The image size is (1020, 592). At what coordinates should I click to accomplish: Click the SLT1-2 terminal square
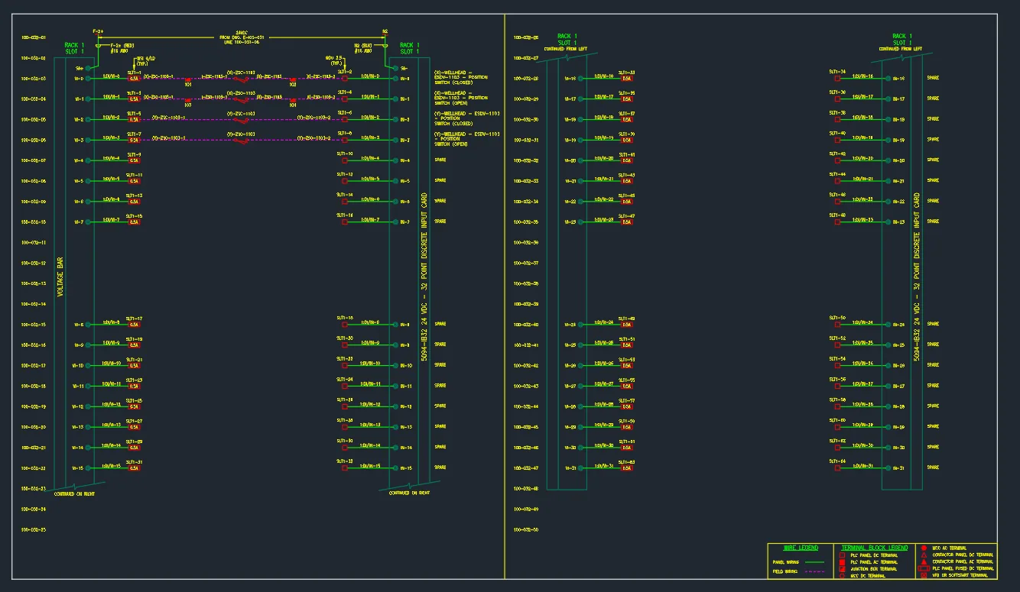345,79
